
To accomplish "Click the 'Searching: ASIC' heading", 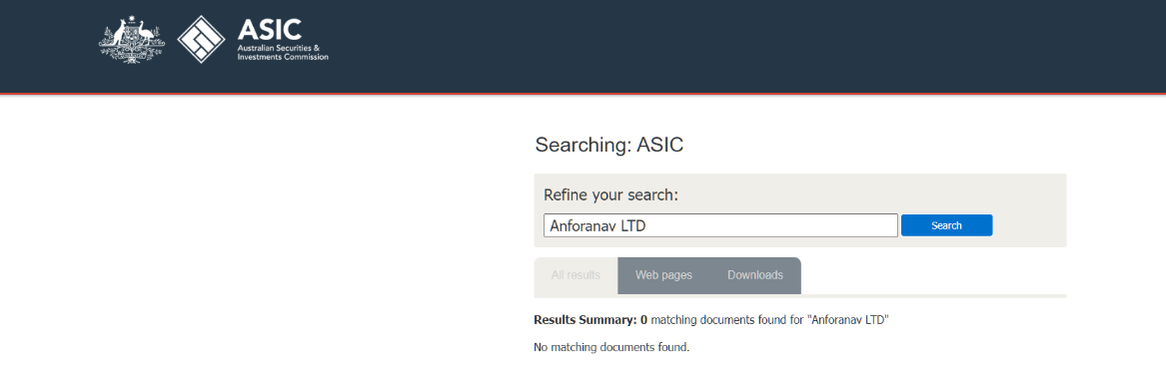I will [x=609, y=145].
